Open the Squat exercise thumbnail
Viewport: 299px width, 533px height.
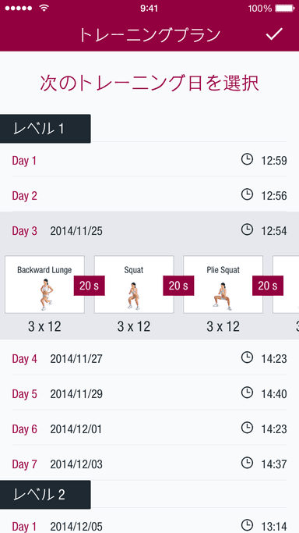click(x=134, y=285)
